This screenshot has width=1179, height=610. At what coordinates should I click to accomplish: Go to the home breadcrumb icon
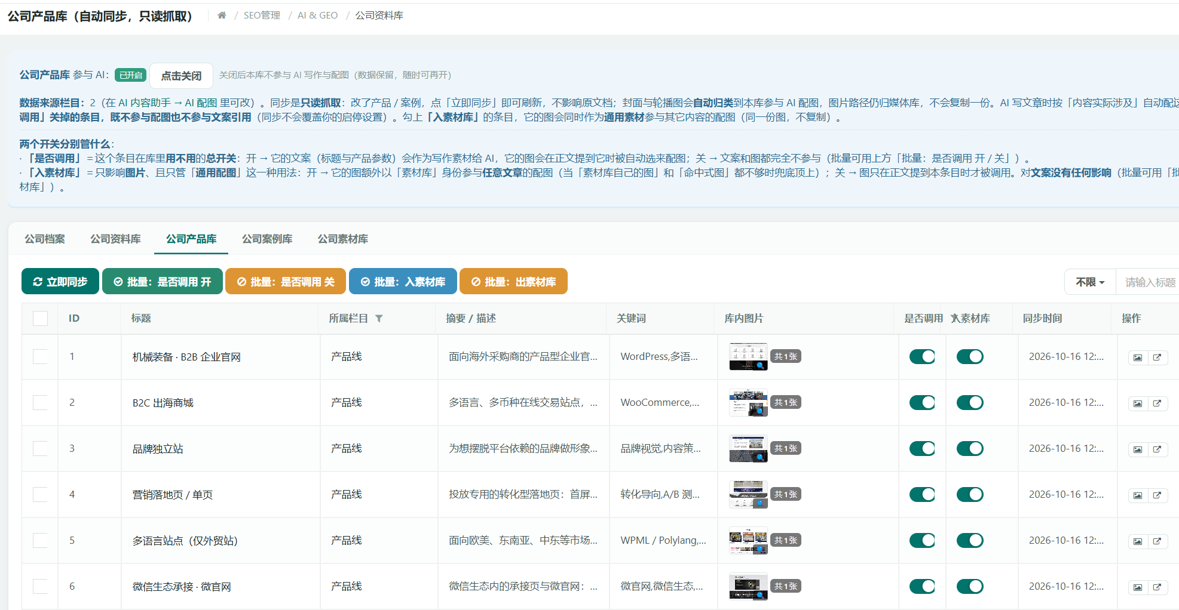pos(222,16)
